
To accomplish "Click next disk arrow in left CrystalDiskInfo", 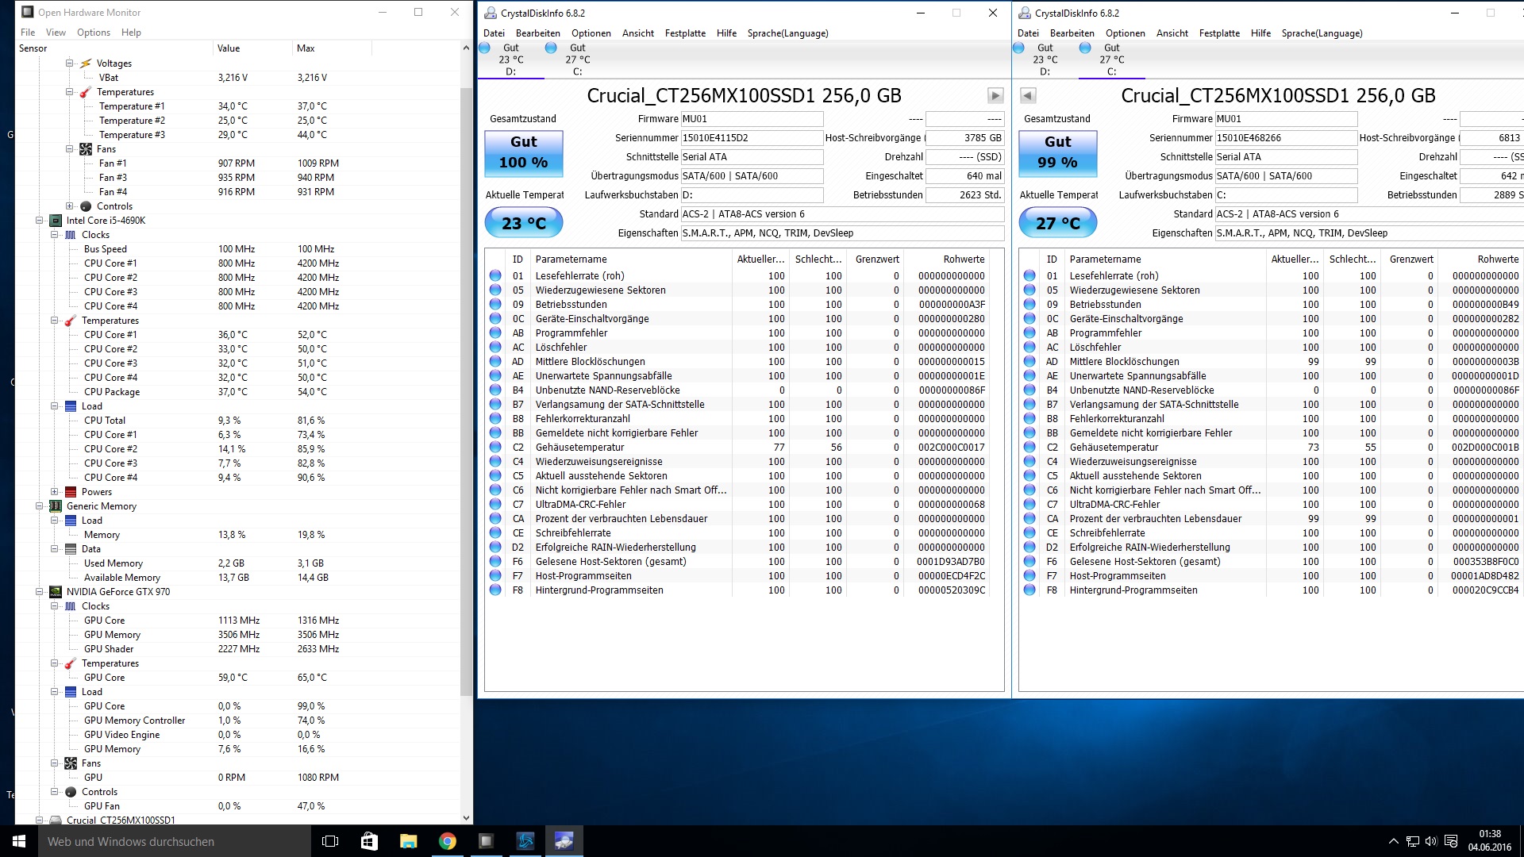I will [995, 96].
